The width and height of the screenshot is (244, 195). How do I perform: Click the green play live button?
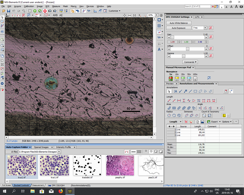35,11
